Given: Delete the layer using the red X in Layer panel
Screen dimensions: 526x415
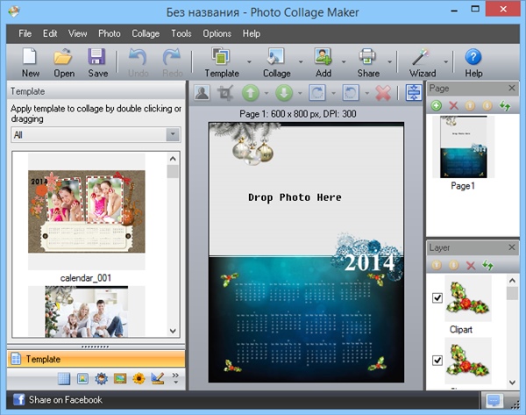Looking at the screenshot, I should (x=471, y=265).
